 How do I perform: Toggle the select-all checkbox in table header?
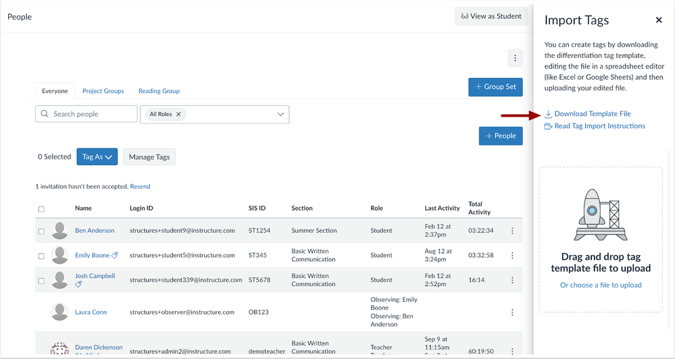(x=41, y=209)
